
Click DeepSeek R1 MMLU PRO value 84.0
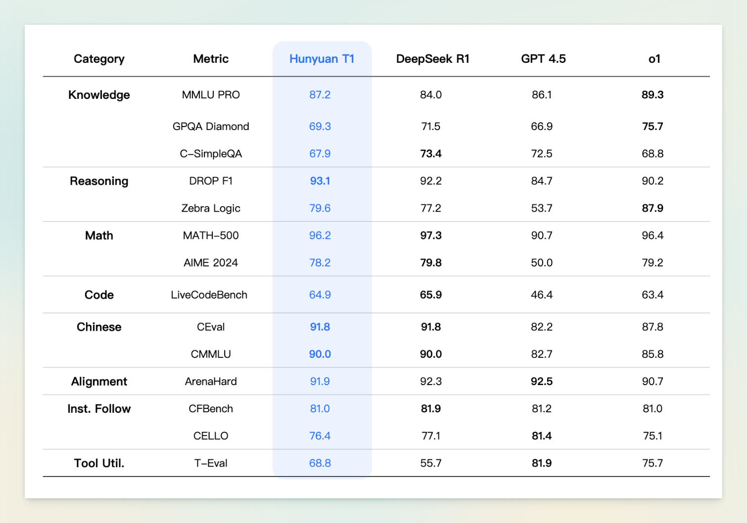coord(431,94)
